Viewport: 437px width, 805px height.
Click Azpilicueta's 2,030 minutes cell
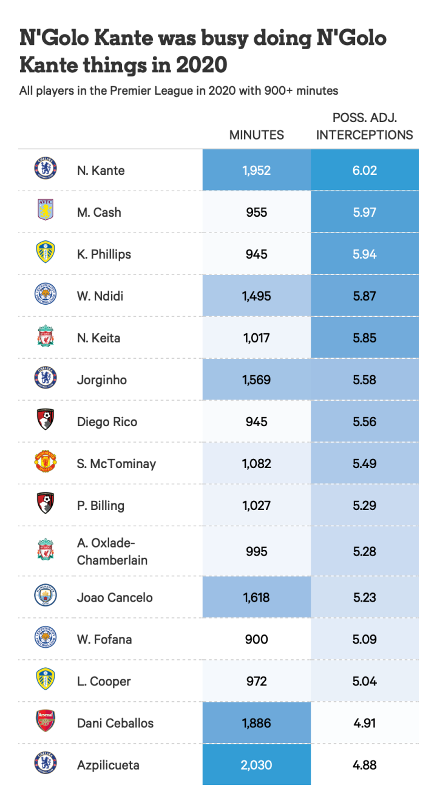point(257,765)
